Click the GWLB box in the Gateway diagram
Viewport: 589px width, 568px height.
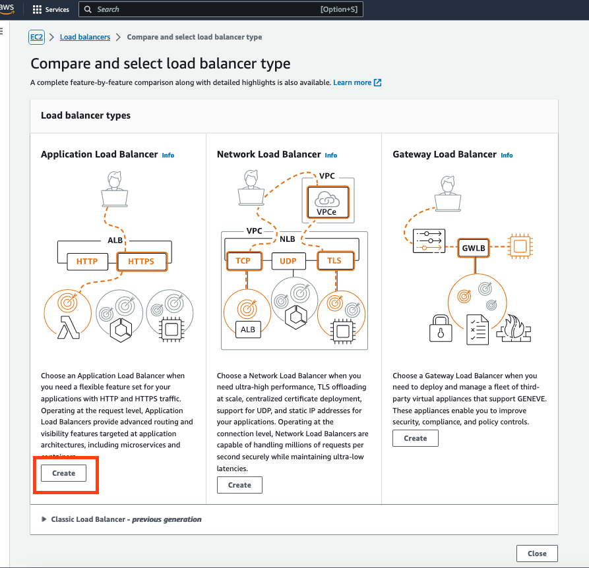[x=474, y=248]
